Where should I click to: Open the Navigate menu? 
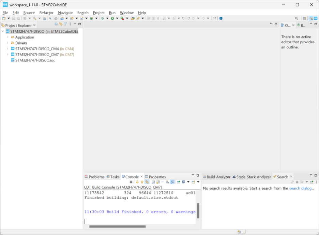(65, 13)
